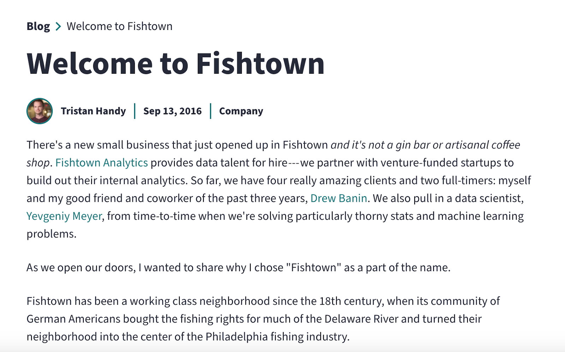Click Tristan Handy's round avatar photo
The image size is (565, 352).
(40, 111)
